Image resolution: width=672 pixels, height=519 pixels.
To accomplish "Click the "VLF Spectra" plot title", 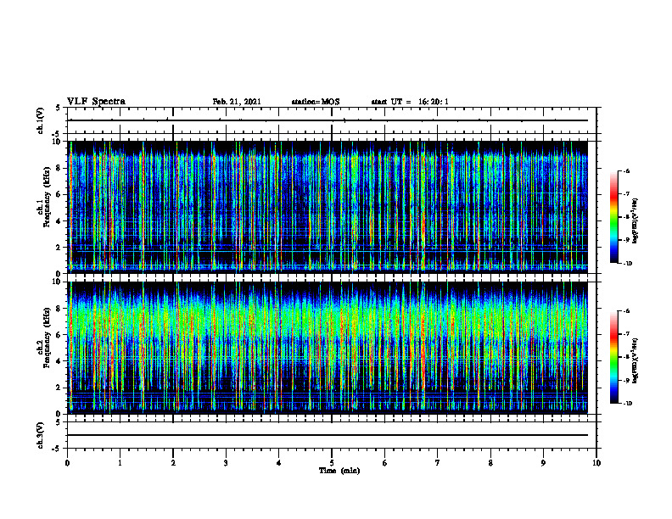I will point(96,101).
